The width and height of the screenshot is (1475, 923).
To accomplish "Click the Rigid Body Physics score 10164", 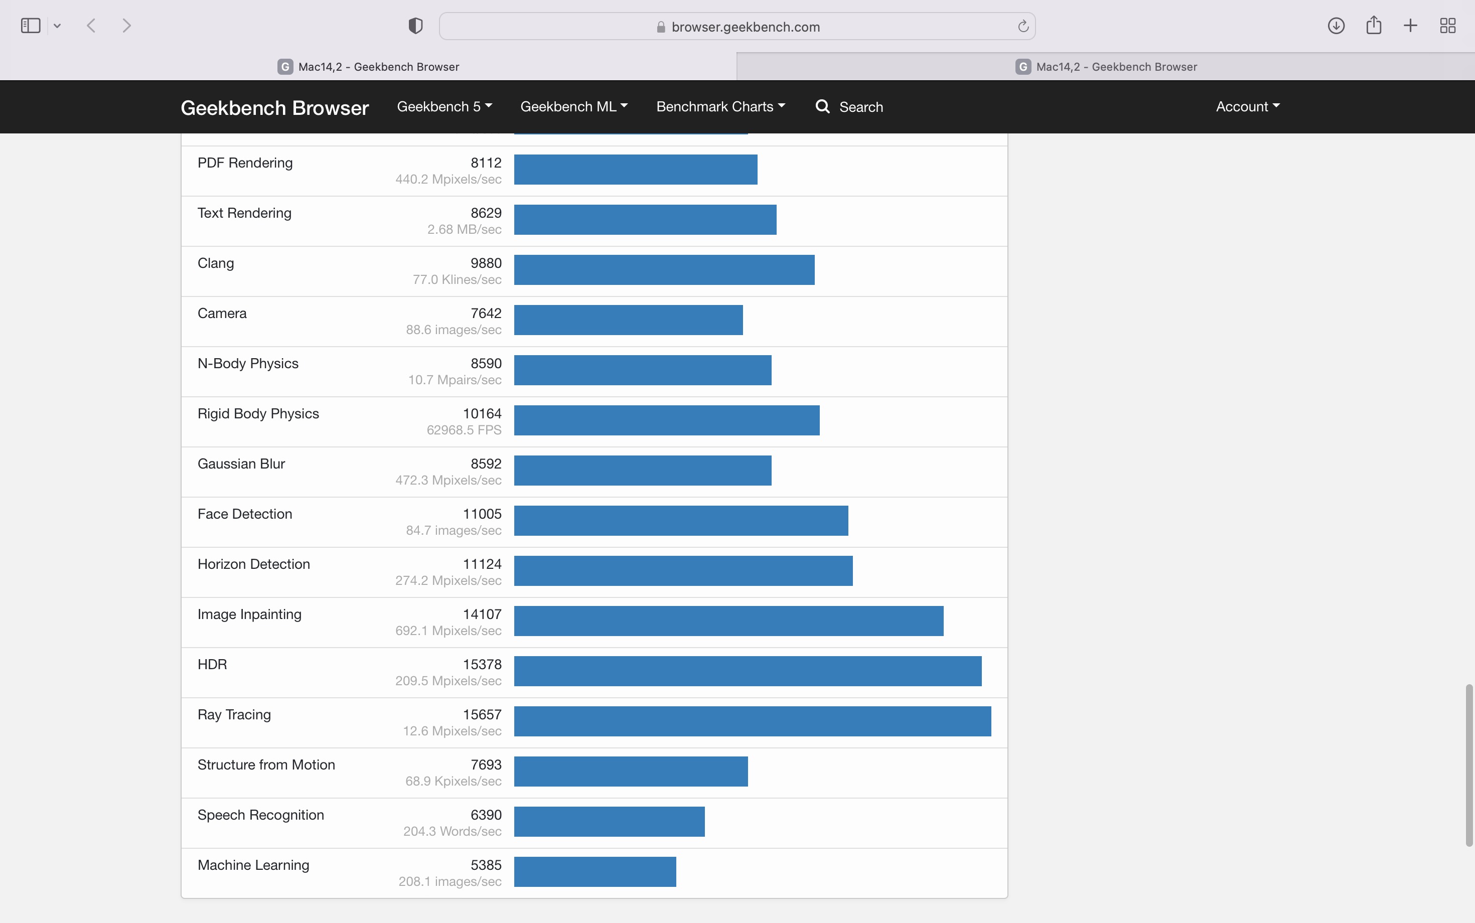I will [x=482, y=413].
